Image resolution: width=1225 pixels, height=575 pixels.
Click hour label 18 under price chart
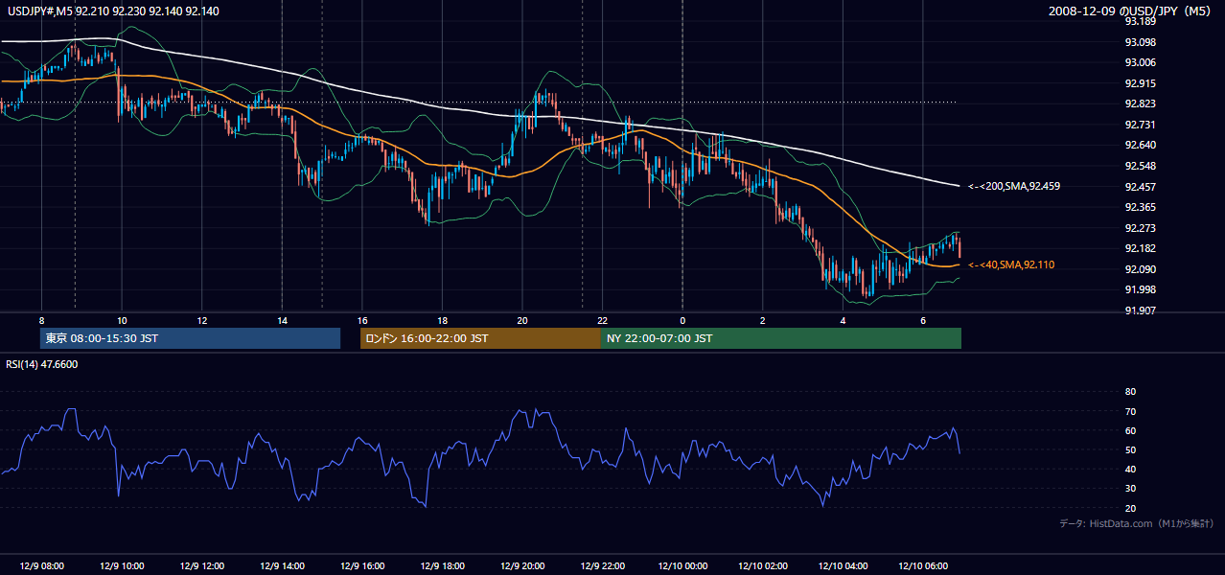[442, 320]
